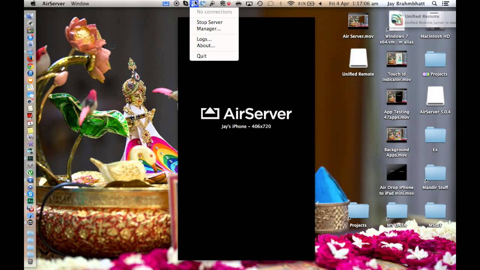Open the Trash in the Dock
Image resolution: width=480 pixels, height=270 pixels.
pos(30,261)
